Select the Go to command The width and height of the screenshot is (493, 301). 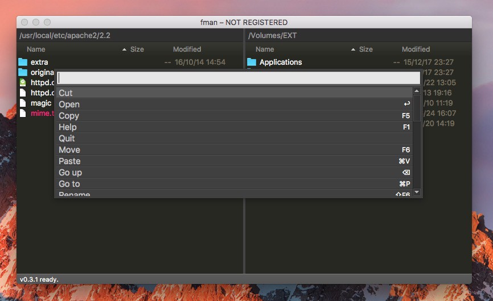pos(234,184)
